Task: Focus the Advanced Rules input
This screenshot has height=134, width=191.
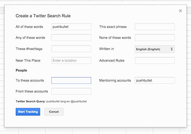Action: tap(155, 60)
